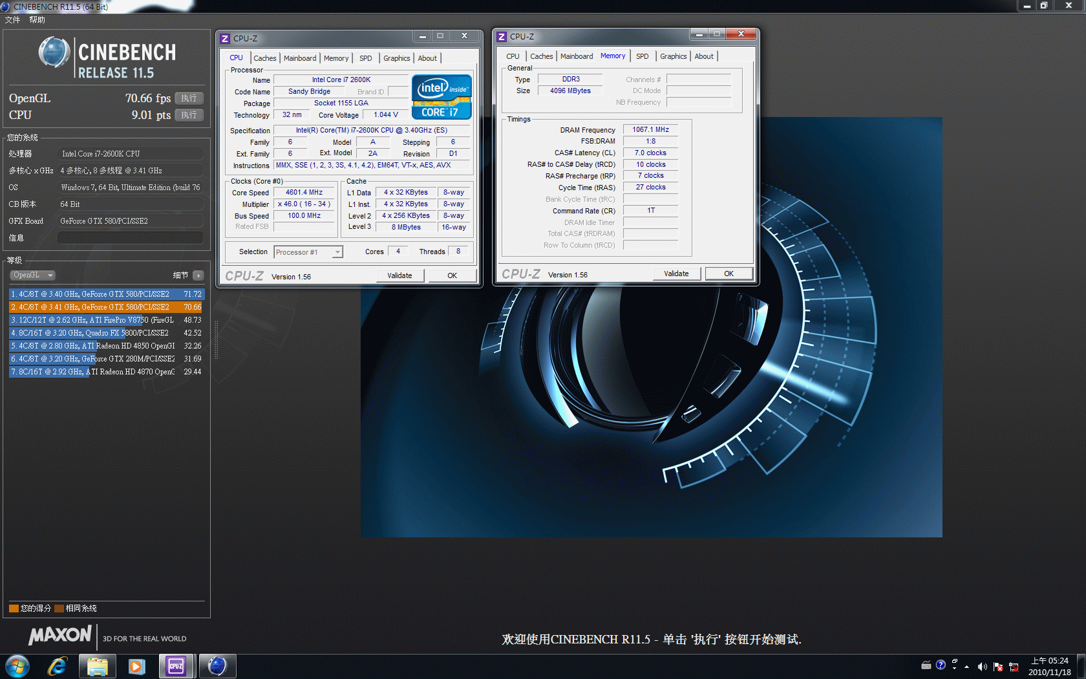Click the CPU-Z logo icon of the left window title
The image size is (1086, 679).
pyautogui.click(x=225, y=39)
